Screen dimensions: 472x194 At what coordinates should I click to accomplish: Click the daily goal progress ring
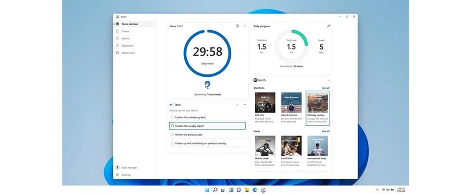[291, 46]
